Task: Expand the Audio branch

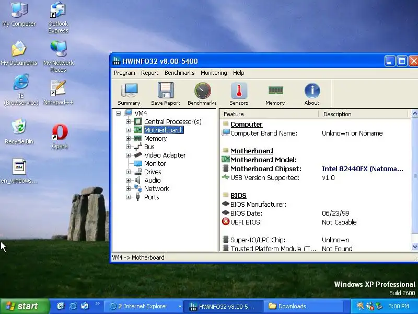Action: (128, 180)
